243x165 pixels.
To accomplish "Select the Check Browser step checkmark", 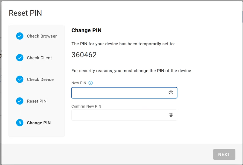I will click(x=20, y=36).
